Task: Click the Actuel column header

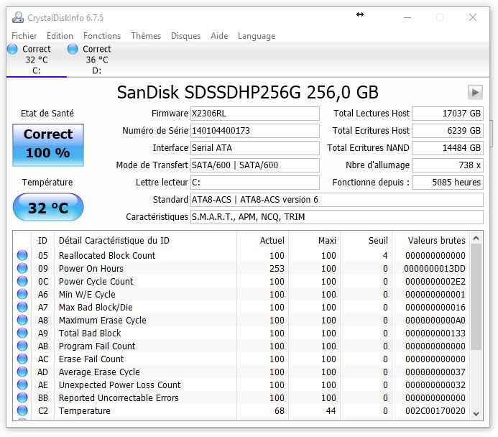Action: tap(263, 240)
